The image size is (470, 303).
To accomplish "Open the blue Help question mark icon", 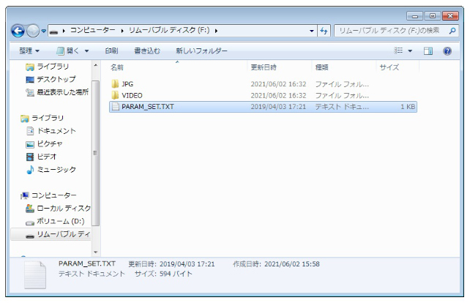I will click(447, 51).
